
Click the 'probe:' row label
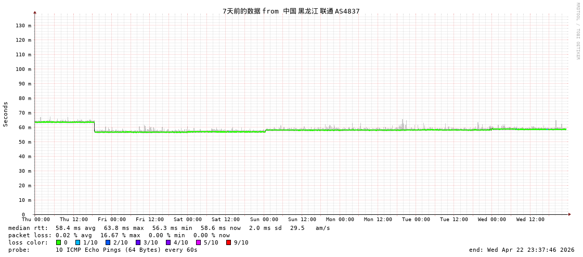pos(19,250)
